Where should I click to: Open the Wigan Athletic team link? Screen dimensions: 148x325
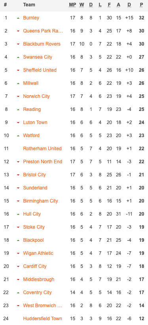(38, 253)
